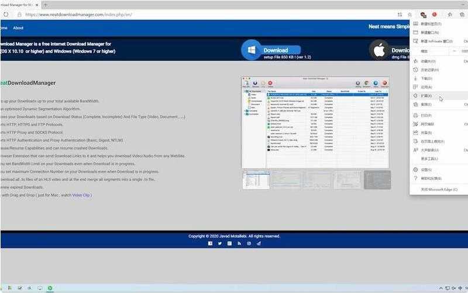Open the Telegram icon in footer

point(259,243)
